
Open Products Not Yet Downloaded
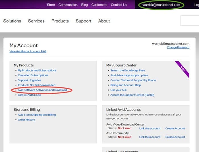[x=37, y=85]
